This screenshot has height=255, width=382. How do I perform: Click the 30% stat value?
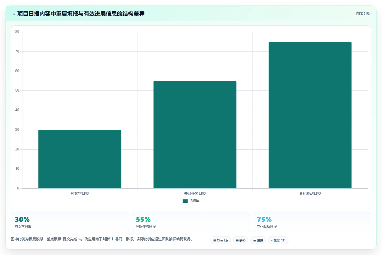point(22,219)
